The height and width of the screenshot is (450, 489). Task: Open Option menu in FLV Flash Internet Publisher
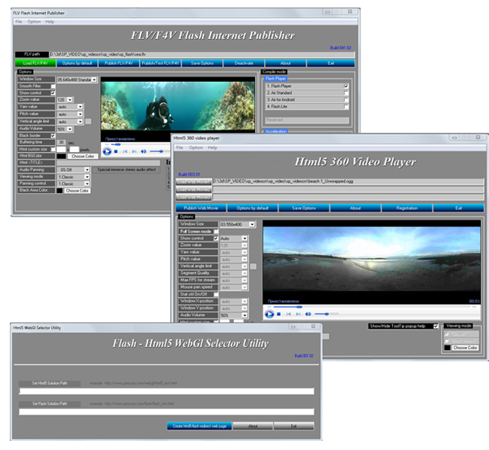tap(34, 22)
